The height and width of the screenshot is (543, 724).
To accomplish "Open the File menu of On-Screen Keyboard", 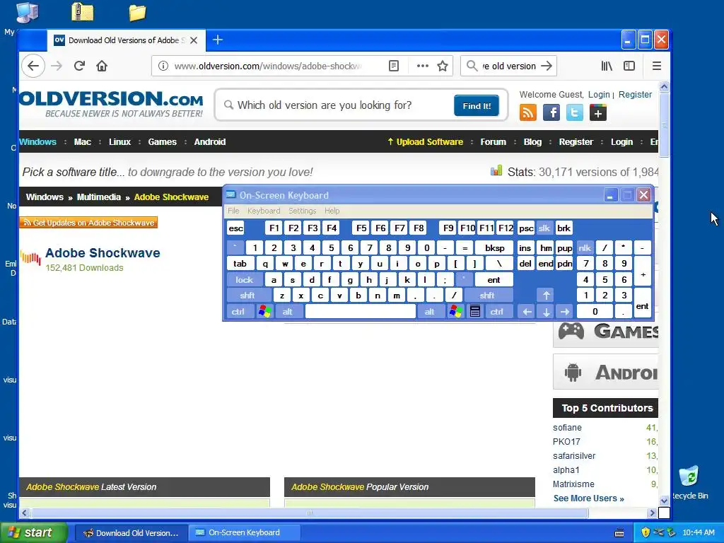I will point(233,211).
